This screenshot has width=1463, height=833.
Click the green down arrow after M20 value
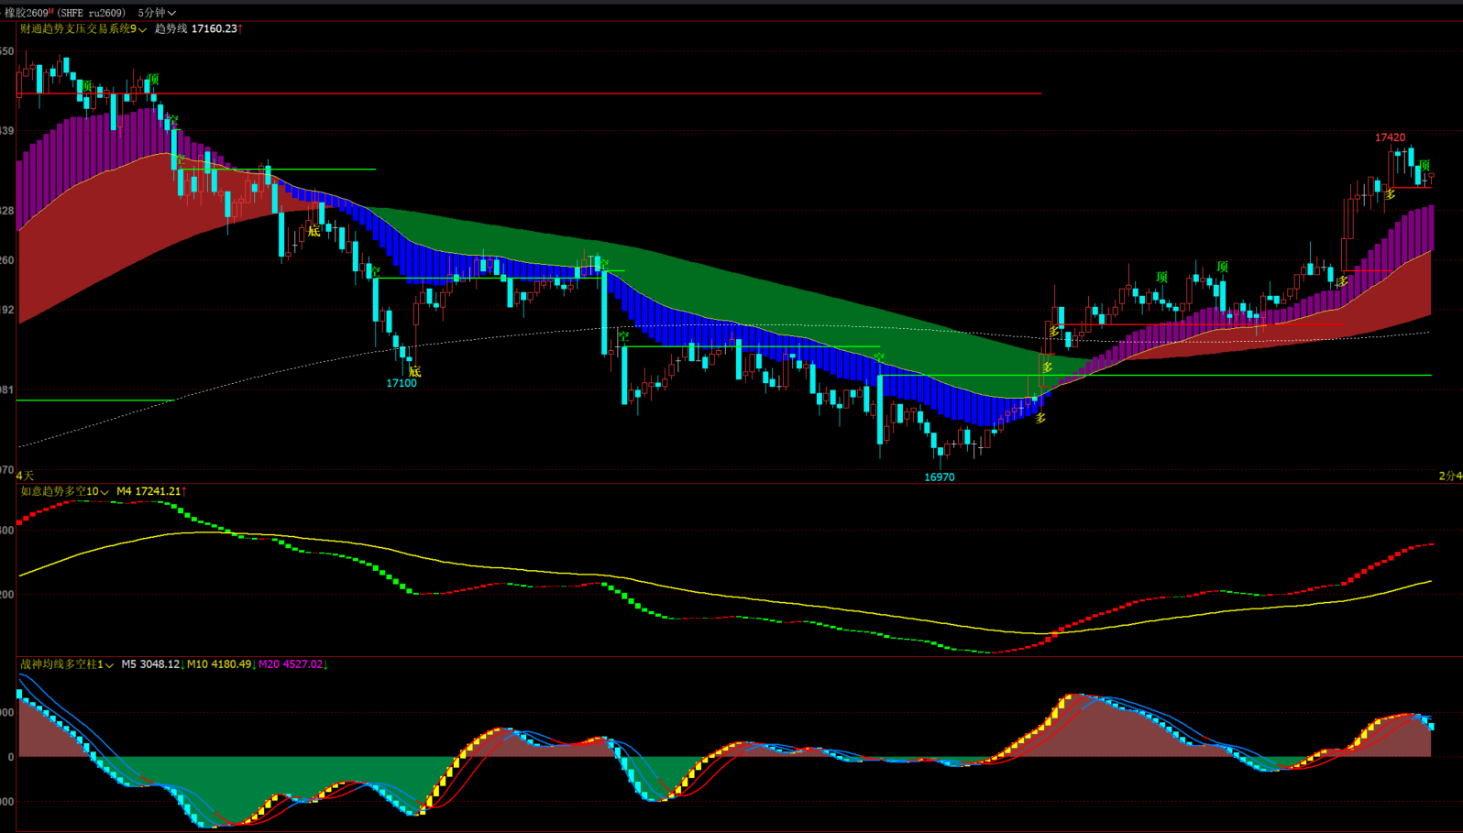pyautogui.click(x=325, y=664)
